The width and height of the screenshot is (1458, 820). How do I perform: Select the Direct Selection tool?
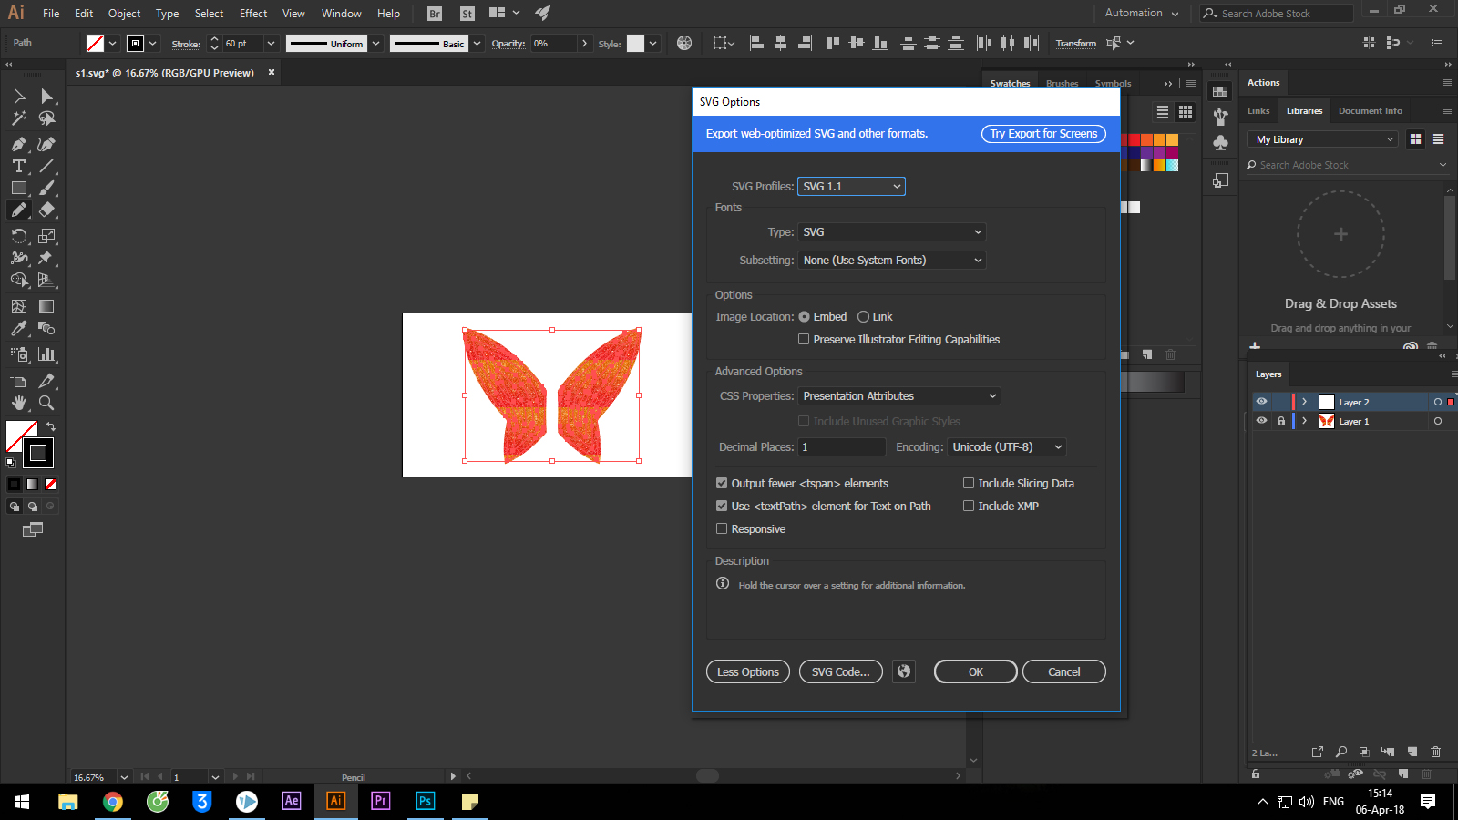pyautogui.click(x=46, y=96)
